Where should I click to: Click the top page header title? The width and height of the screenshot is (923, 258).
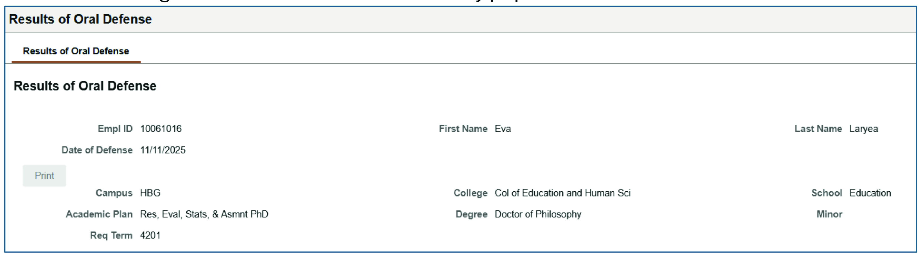point(80,19)
